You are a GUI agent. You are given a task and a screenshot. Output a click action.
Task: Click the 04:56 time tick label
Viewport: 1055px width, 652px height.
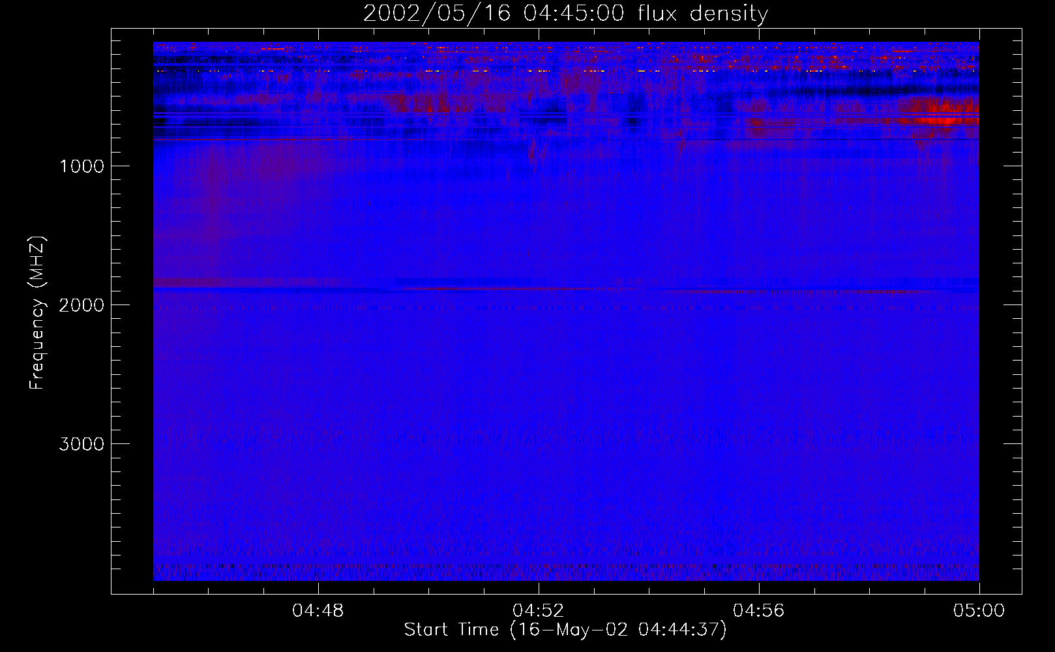[759, 611]
